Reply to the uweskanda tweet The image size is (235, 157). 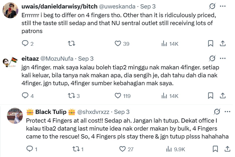click(x=25, y=44)
